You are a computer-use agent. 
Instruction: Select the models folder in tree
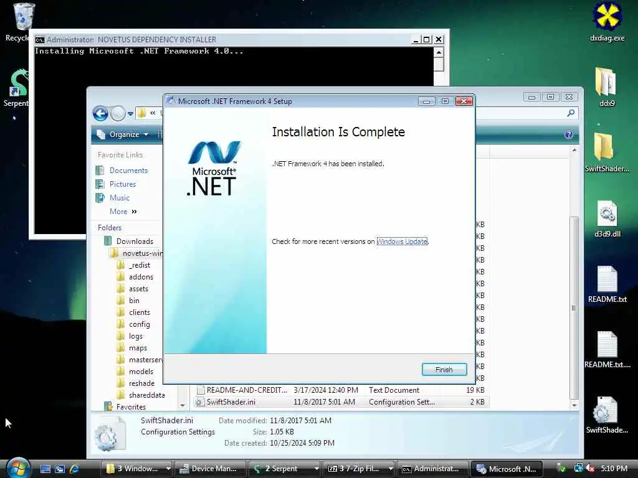135,372
